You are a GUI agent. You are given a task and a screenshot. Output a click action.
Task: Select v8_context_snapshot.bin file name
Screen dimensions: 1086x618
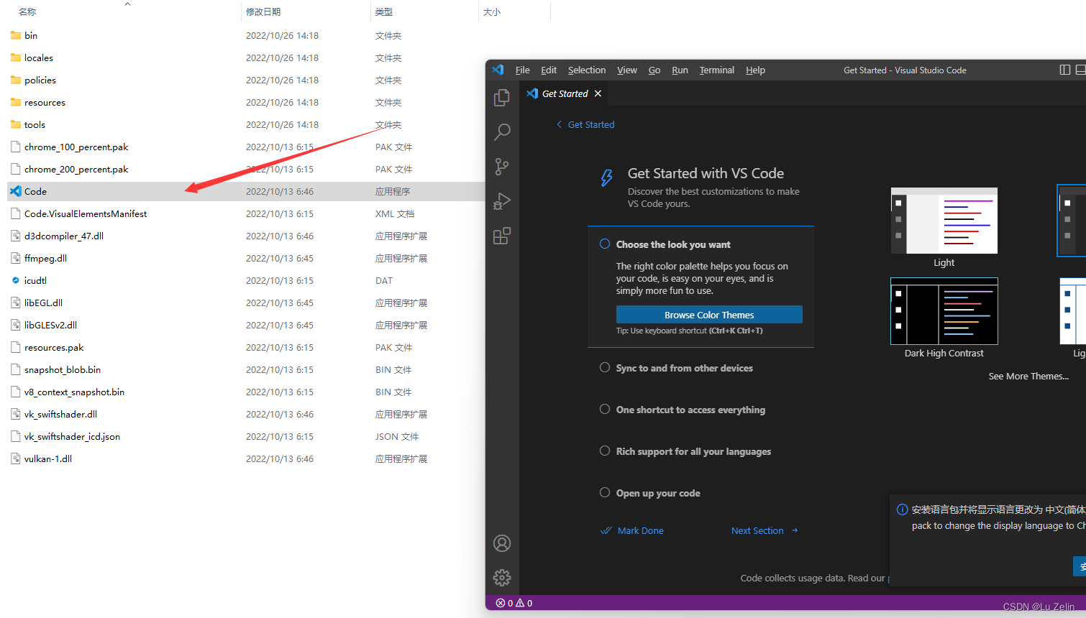[74, 392]
